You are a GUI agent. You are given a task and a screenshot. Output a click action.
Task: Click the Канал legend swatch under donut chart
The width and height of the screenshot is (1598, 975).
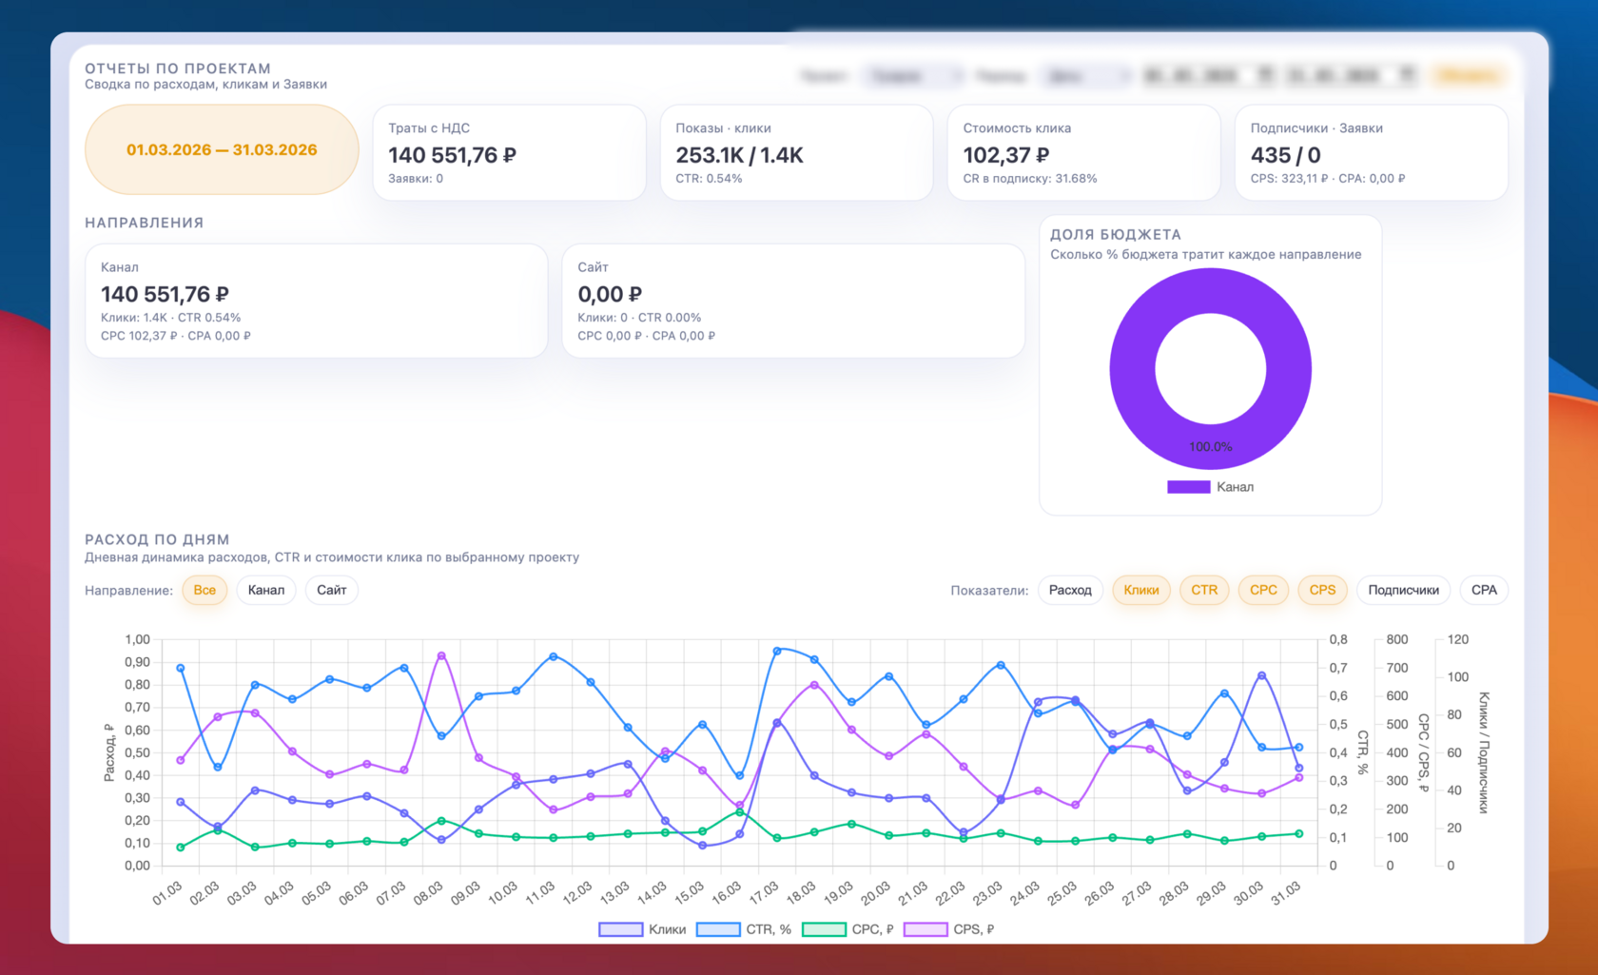point(1188,487)
